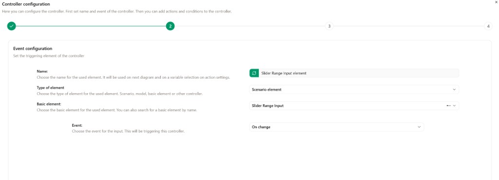Click the Name: label

(x=42, y=72)
